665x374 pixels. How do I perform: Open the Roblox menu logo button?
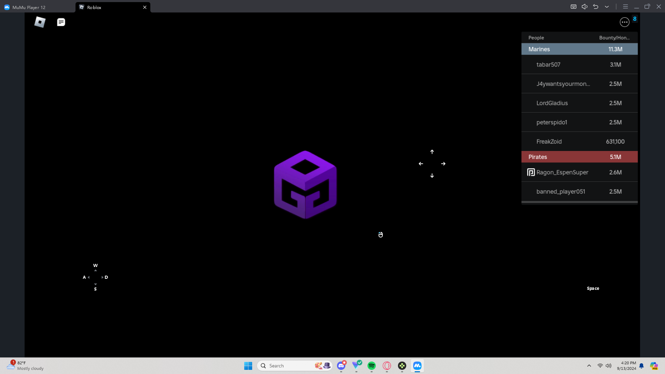(40, 22)
